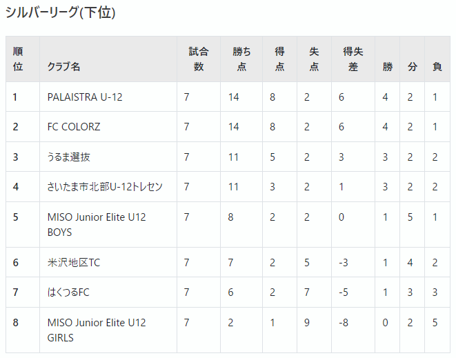This screenshot has width=456, height=358.
Task: Select the 米沢地区TC club name
Action: 74,263
